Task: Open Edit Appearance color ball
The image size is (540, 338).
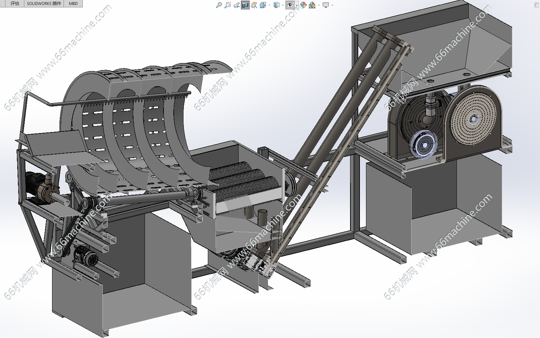Action: tap(303, 5)
